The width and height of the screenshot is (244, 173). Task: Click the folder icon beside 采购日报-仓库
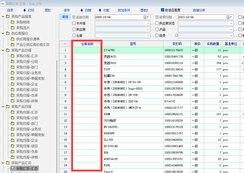12,95
